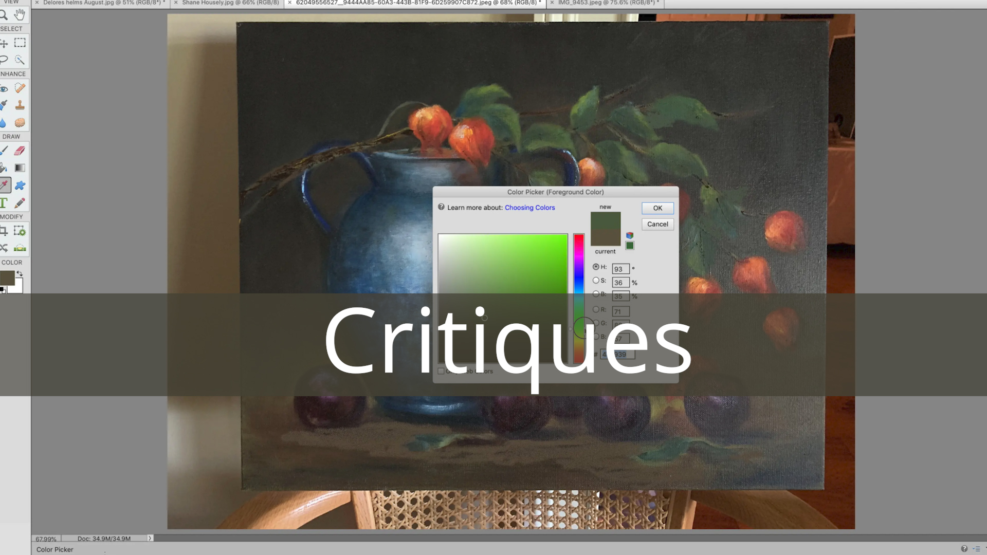Select the Recompose tool
Image resolution: width=987 pixels, height=555 pixels.
(20, 231)
